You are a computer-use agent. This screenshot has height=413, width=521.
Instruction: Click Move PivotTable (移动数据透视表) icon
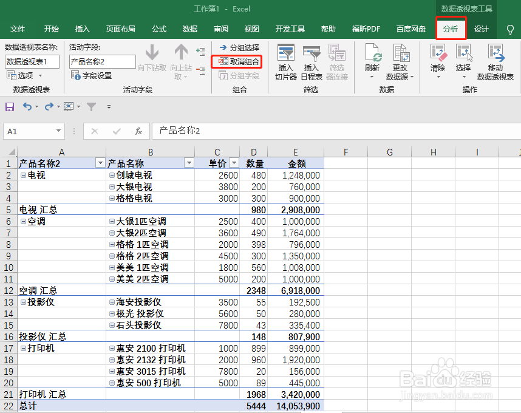495,53
